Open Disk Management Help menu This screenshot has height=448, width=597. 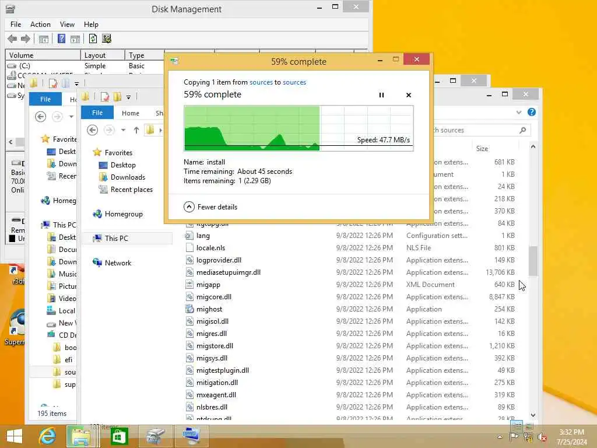point(91,24)
